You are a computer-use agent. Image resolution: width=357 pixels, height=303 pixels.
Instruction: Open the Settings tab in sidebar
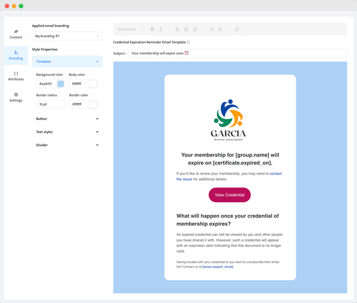pyautogui.click(x=16, y=97)
